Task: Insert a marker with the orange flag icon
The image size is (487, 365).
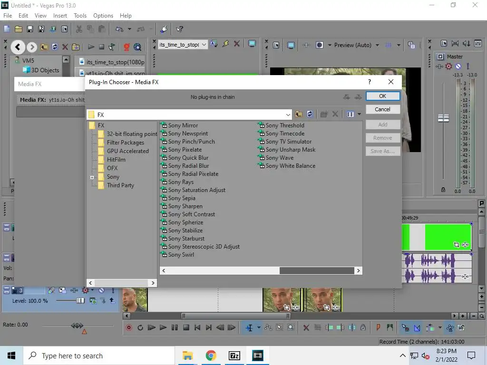Action: tap(378, 327)
